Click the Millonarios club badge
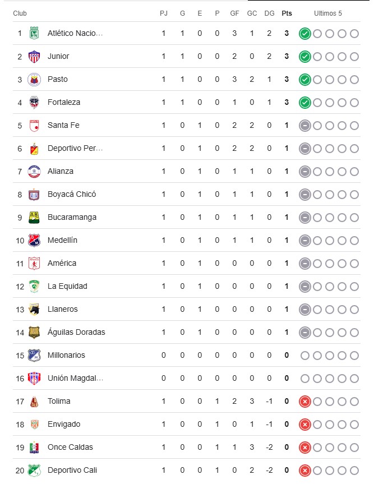The image size is (374, 484). 34,355
